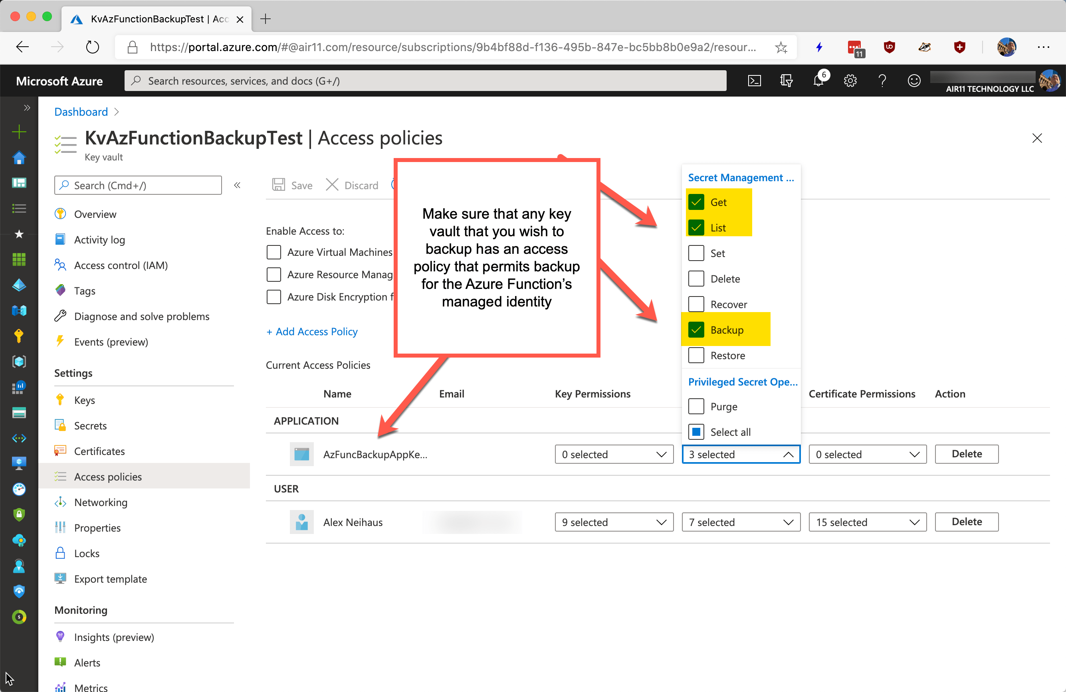Enable the Set secret permission
Screen dimensions: 1066x692
[696, 253]
